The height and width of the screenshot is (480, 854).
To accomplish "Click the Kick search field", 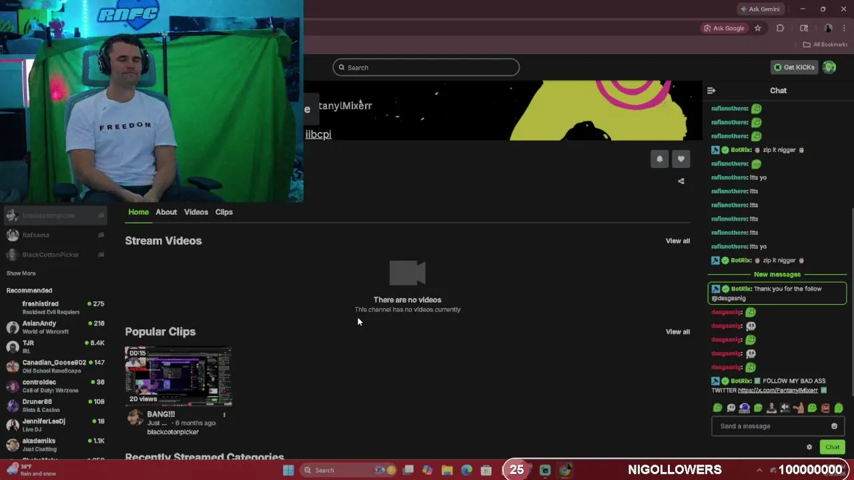I will pyautogui.click(x=426, y=67).
